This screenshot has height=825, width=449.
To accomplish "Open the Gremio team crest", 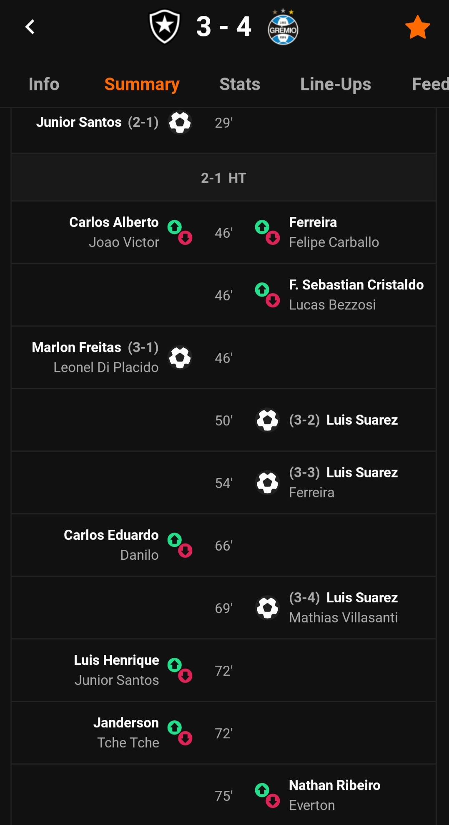I will (x=283, y=27).
